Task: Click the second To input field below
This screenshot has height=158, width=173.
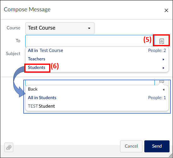Action: coord(90,83)
